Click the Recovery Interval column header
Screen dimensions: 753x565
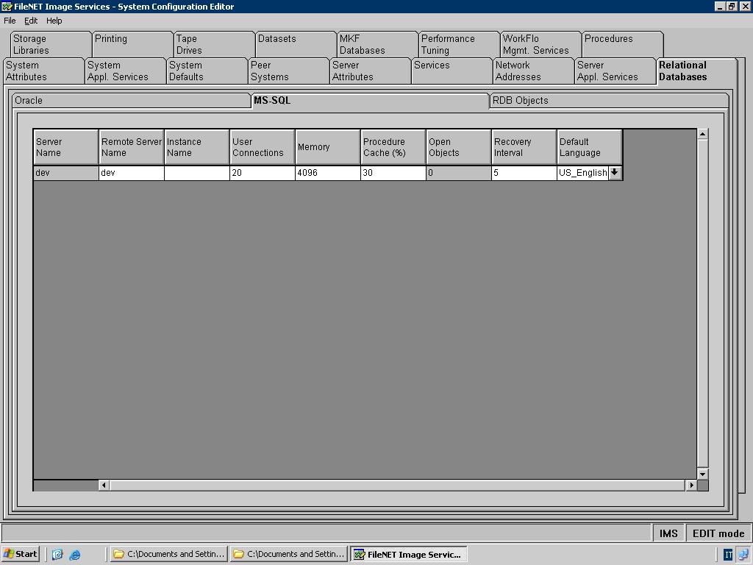[524, 147]
